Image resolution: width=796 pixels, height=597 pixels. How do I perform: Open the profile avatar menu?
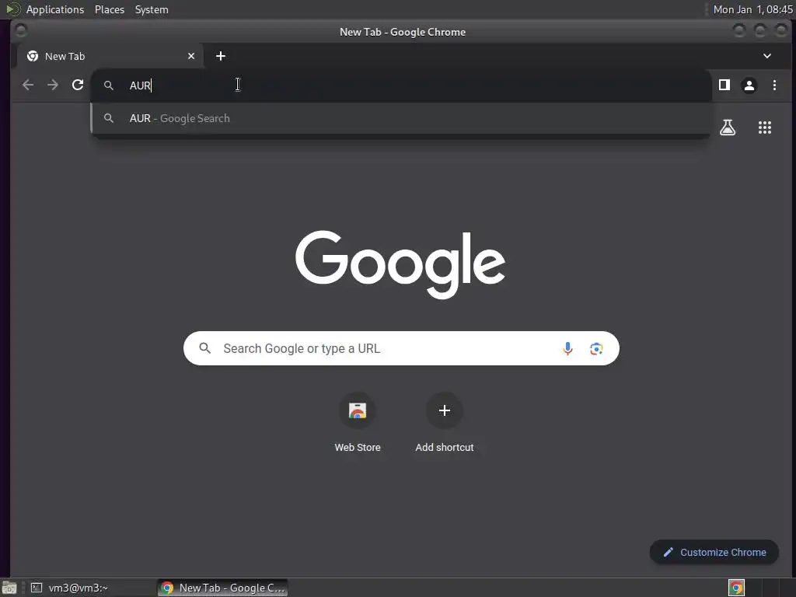click(x=749, y=86)
